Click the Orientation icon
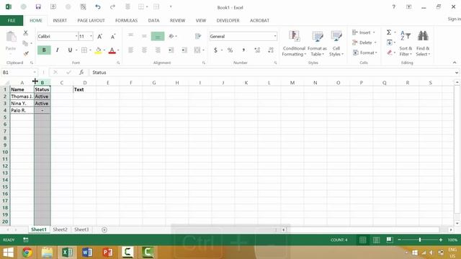The image size is (461, 259). [x=171, y=36]
